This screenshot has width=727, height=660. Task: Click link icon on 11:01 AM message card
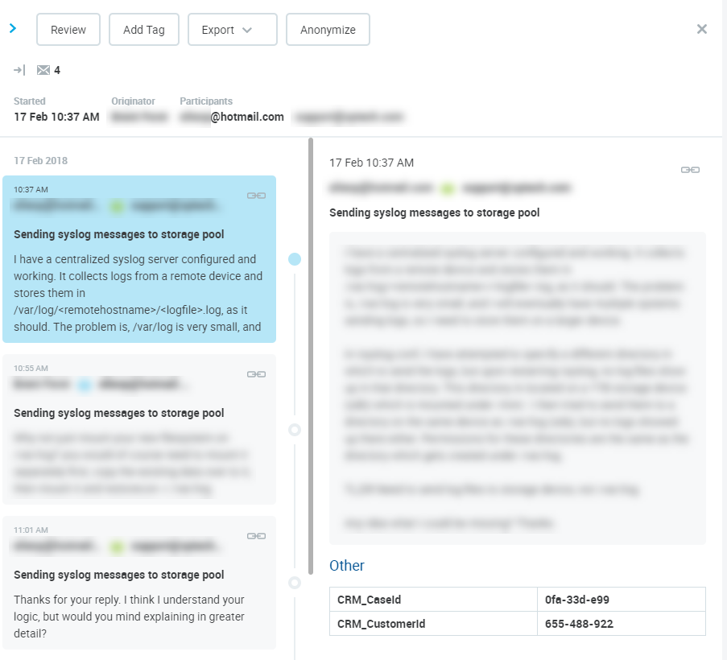256,536
